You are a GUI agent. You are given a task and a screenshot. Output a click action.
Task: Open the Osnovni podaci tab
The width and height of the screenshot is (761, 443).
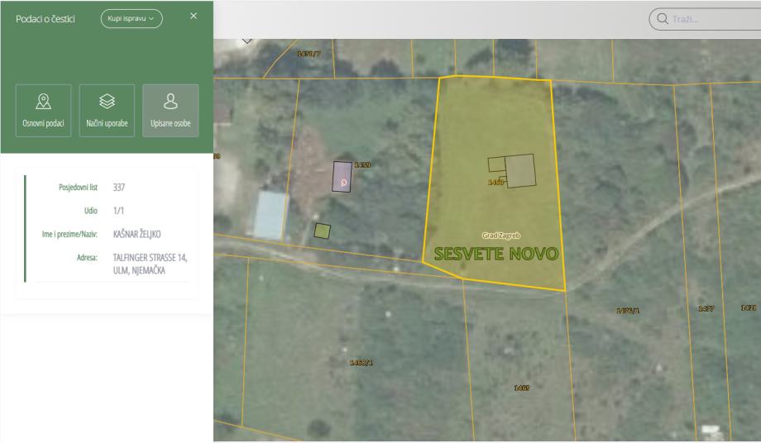point(43,111)
